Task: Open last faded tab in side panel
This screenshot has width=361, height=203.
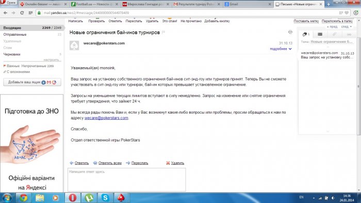Action: [x=349, y=35]
